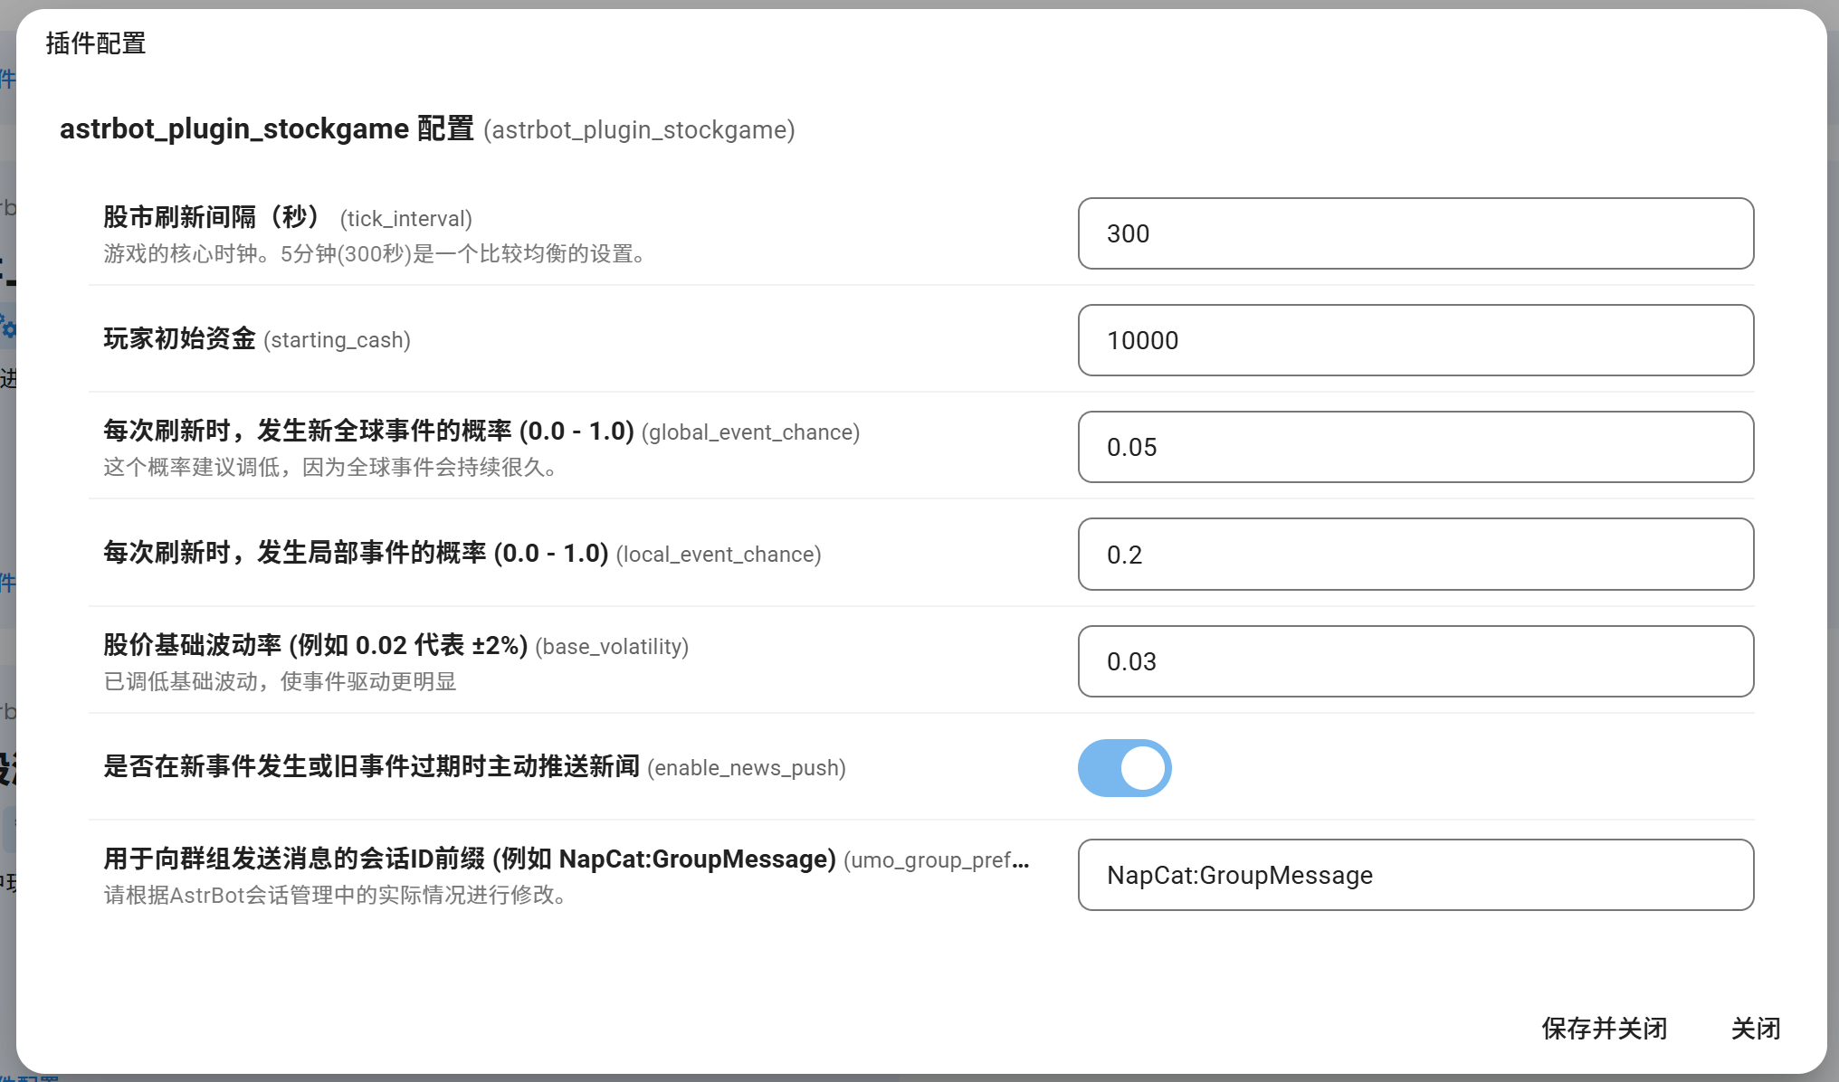This screenshot has width=1839, height=1082.
Task: Click the 玩家初始资金 label
Action: click(179, 339)
